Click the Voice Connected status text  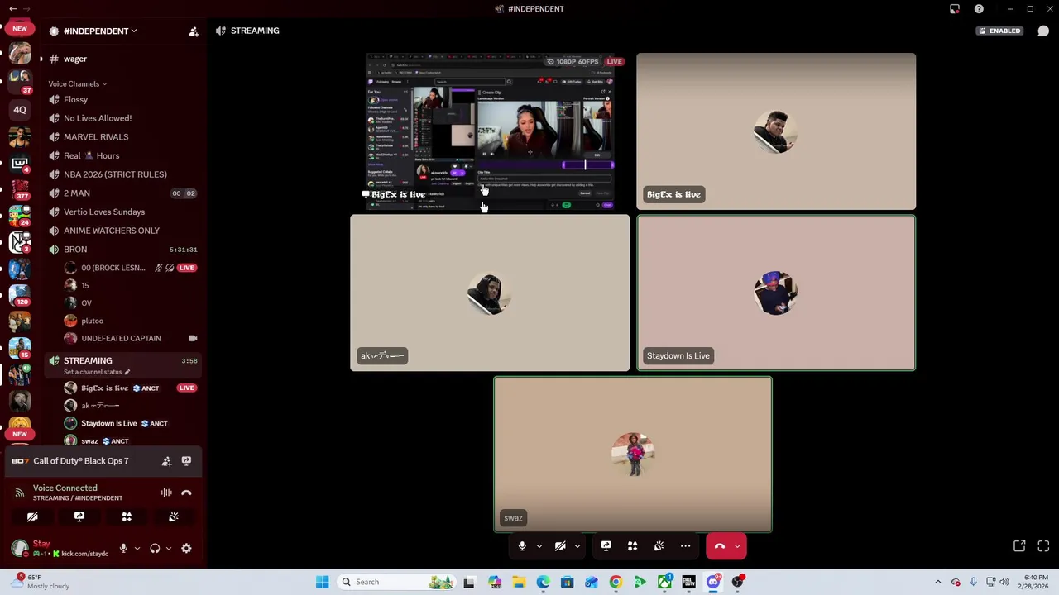tap(65, 488)
